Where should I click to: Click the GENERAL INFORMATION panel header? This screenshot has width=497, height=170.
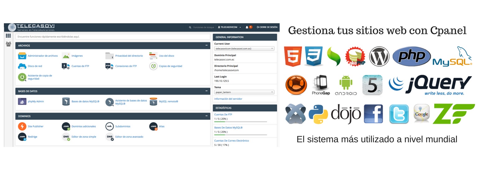(245, 37)
